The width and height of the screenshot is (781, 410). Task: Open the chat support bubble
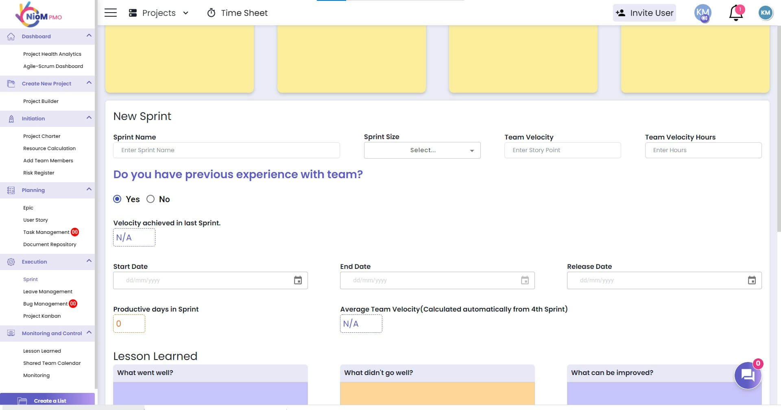[x=748, y=375]
